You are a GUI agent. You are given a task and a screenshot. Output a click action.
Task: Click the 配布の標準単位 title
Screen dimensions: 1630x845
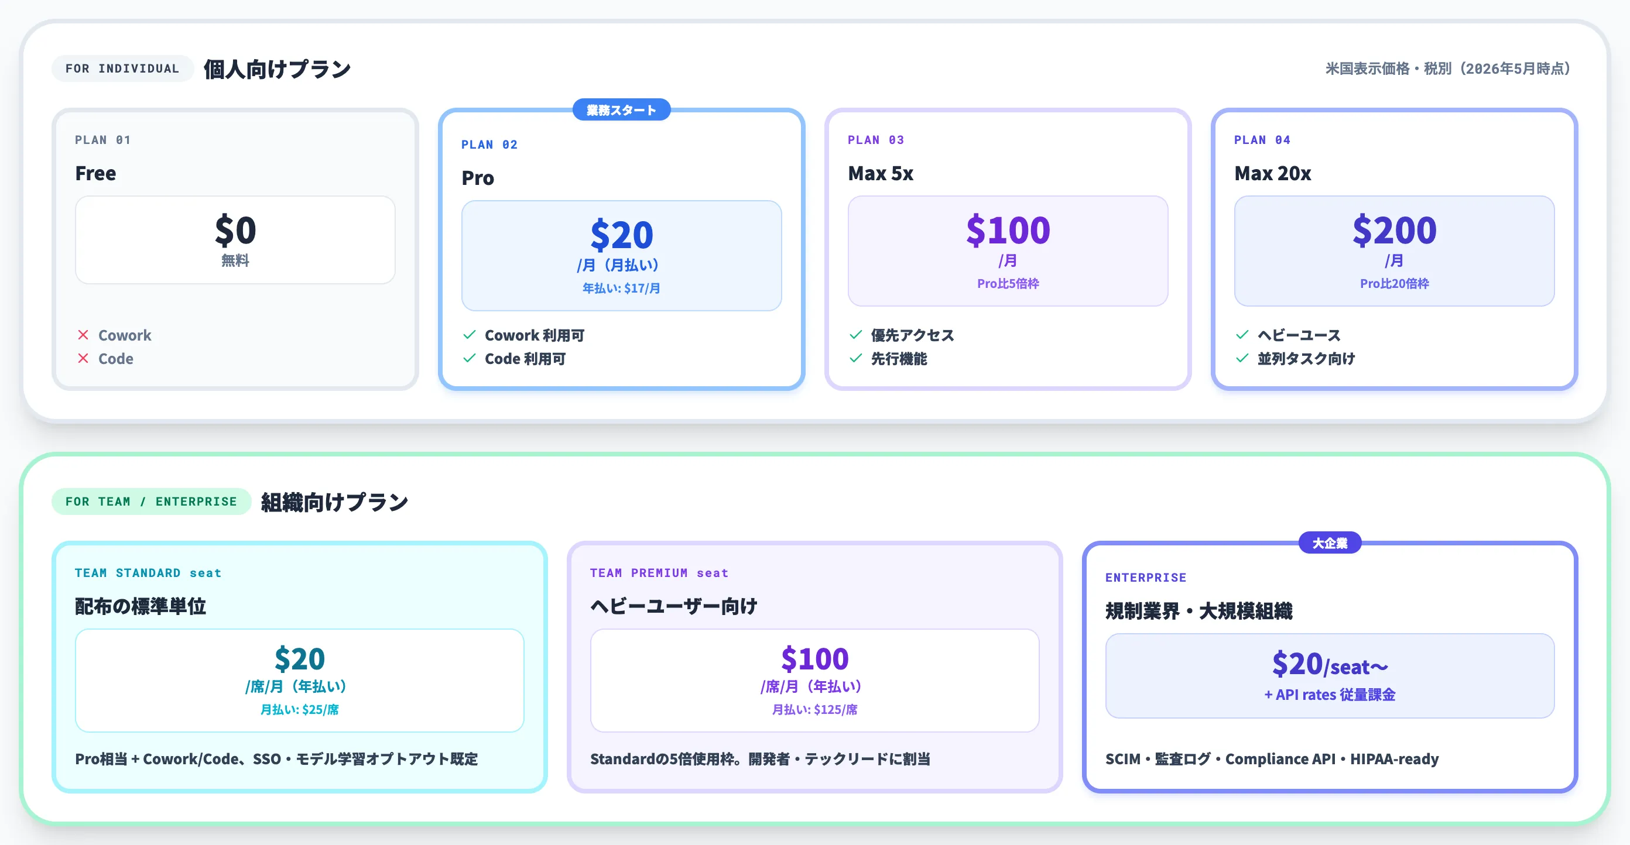tap(141, 607)
